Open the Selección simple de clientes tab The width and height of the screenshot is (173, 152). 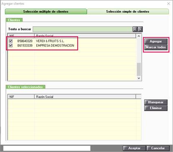pos(128,12)
